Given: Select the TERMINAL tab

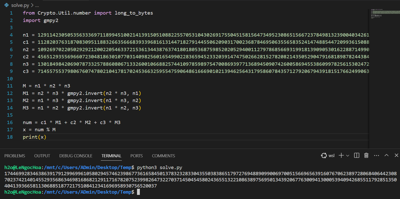Looking at the screenshot, I should point(111,156).
